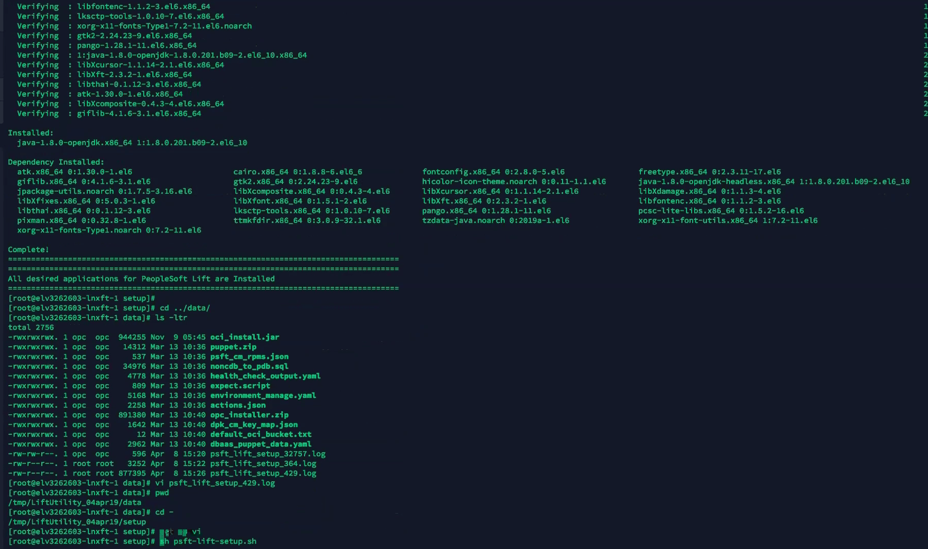The image size is (928, 549).
Task: Click the puppet.zip filename
Action: click(x=233, y=347)
